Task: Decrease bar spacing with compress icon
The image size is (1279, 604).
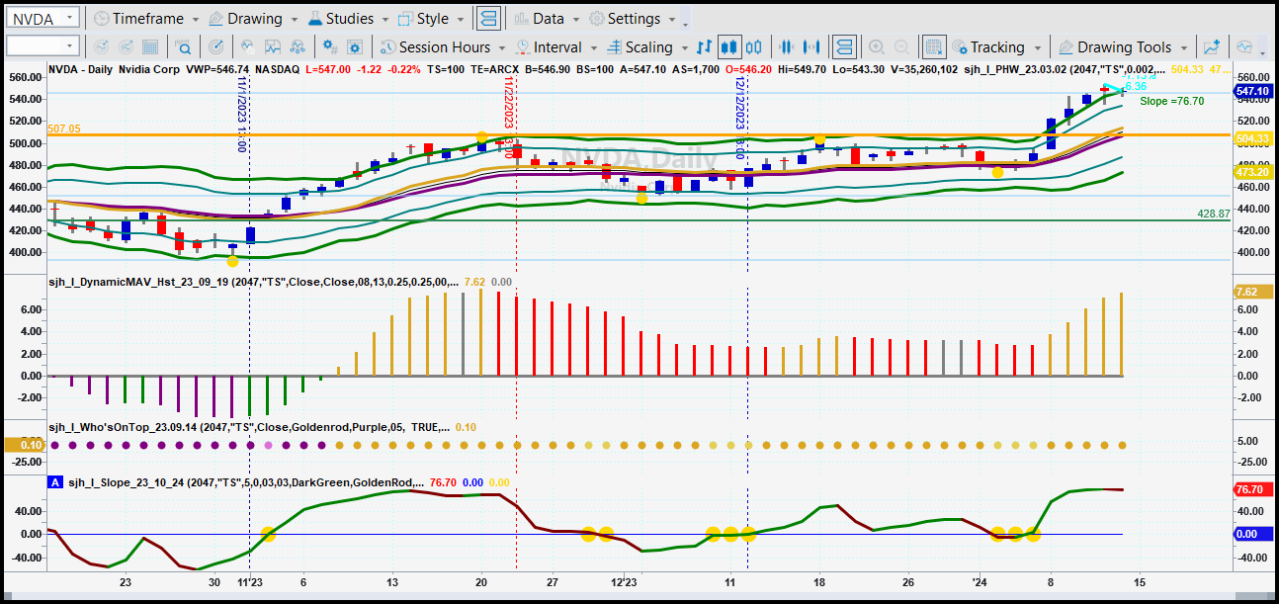Action: pyautogui.click(x=787, y=47)
